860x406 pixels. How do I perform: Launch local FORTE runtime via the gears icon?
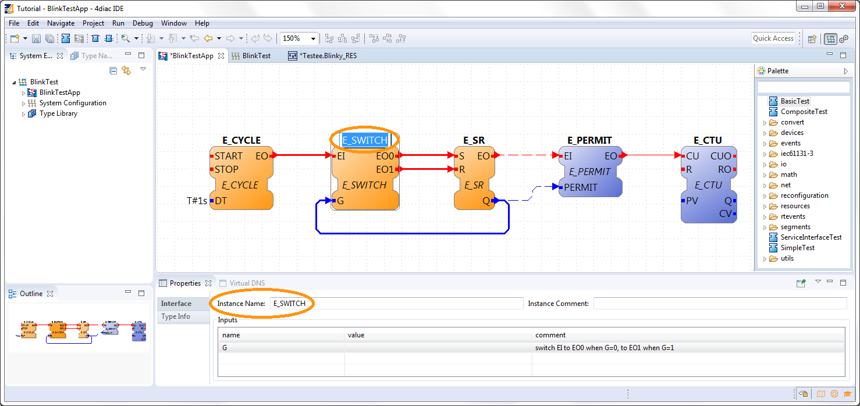844,38
